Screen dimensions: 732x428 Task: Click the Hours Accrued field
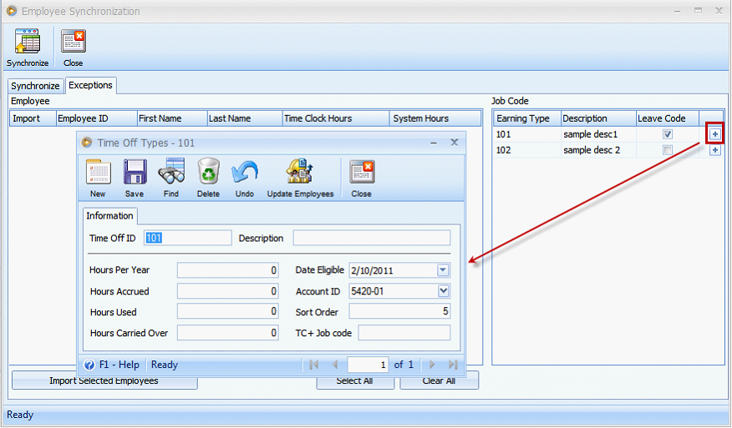coord(228,291)
